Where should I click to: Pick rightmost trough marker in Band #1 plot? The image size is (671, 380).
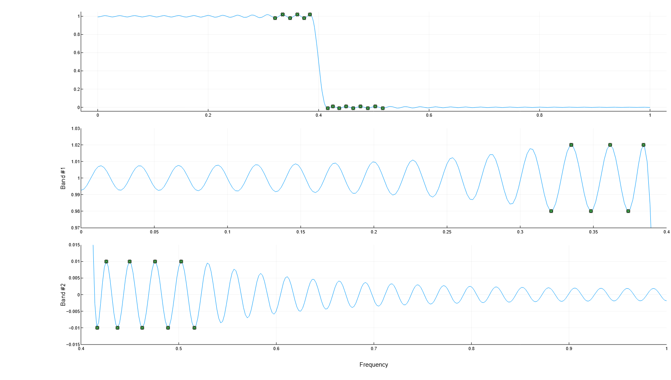click(x=628, y=211)
